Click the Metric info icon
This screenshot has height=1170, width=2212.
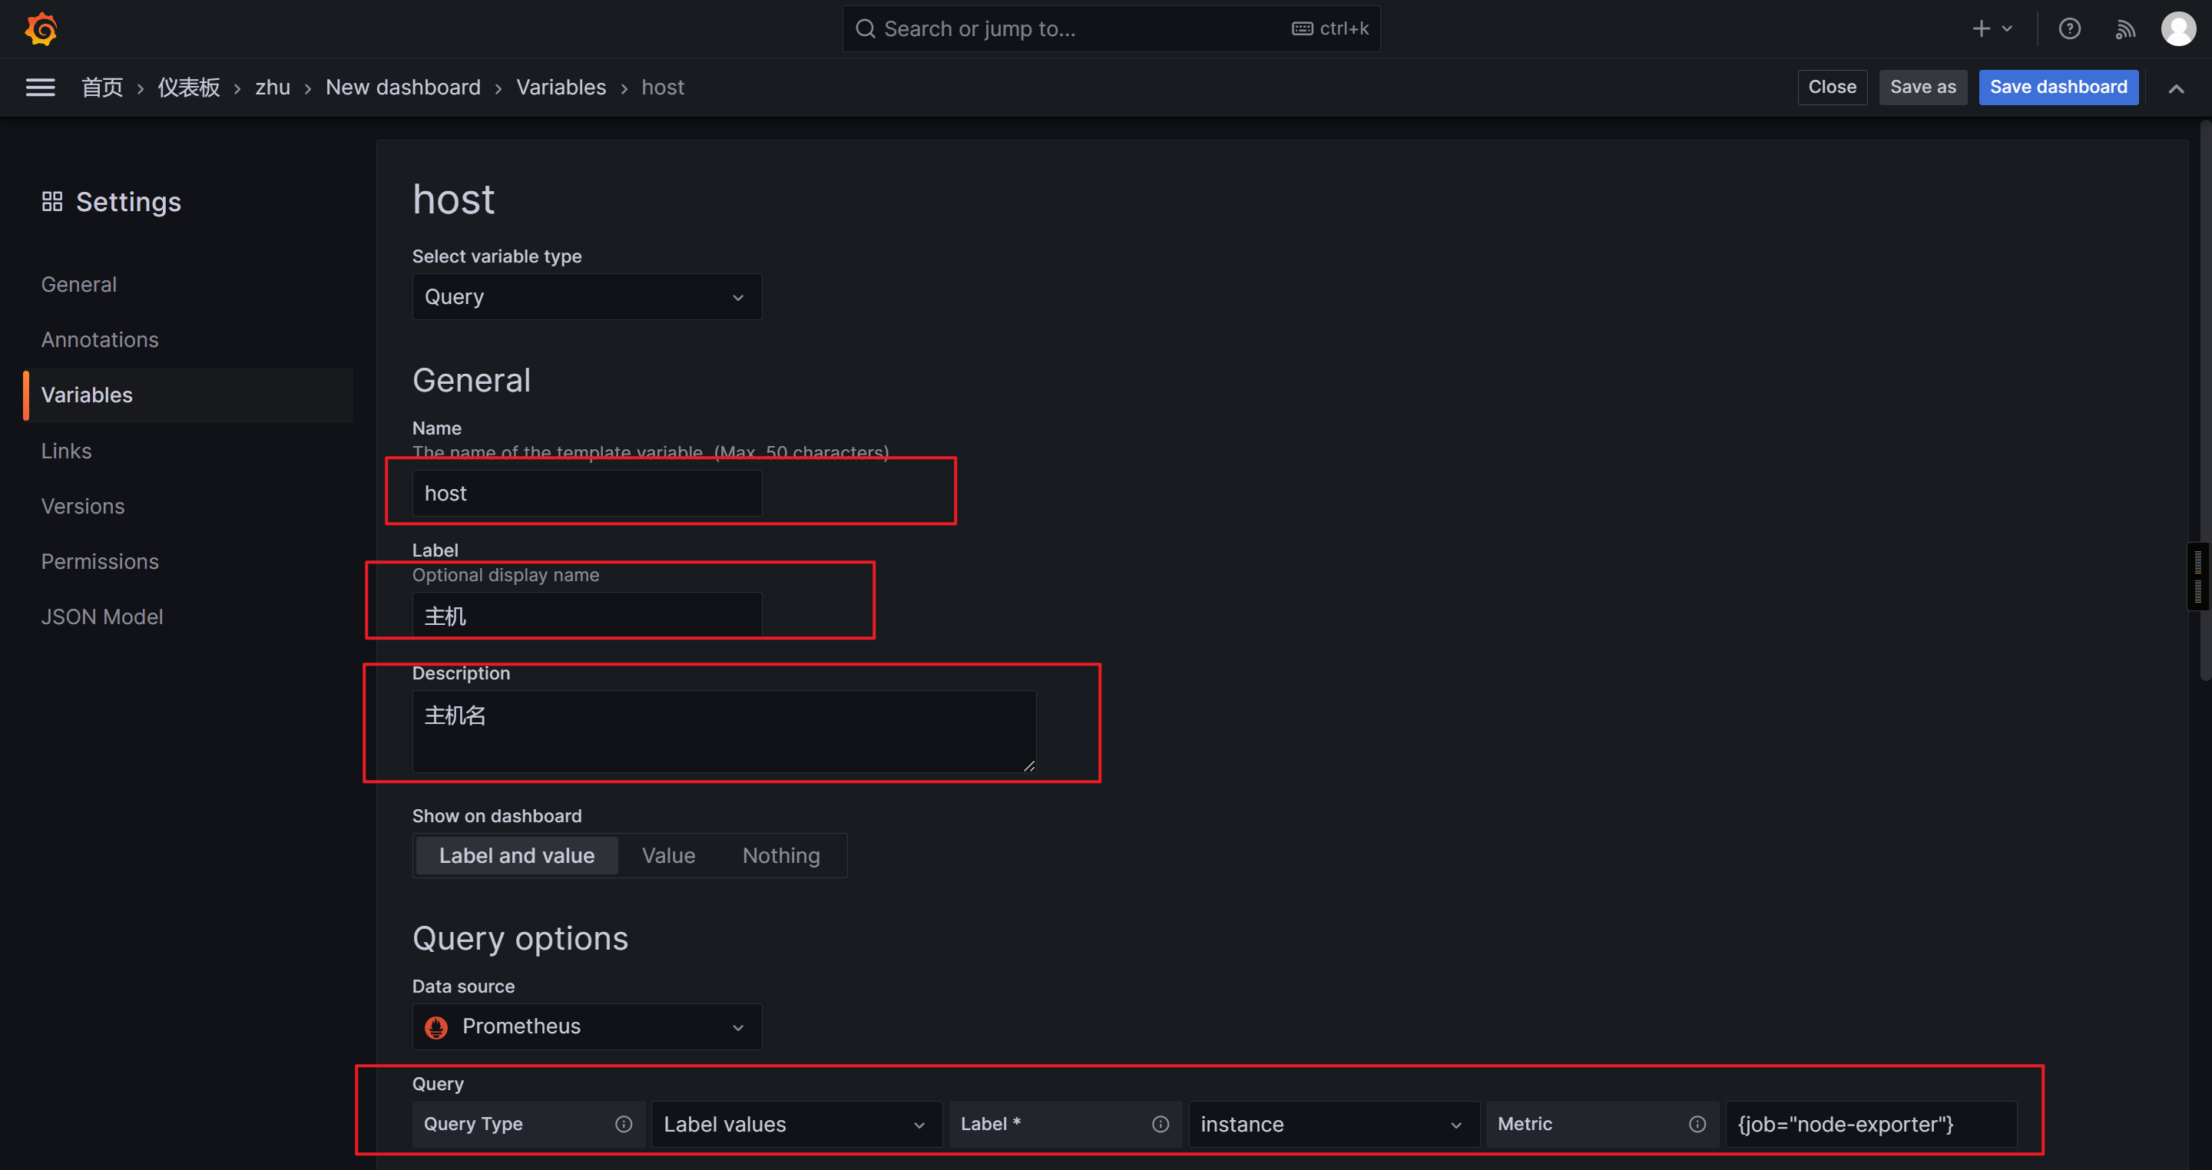click(1697, 1125)
